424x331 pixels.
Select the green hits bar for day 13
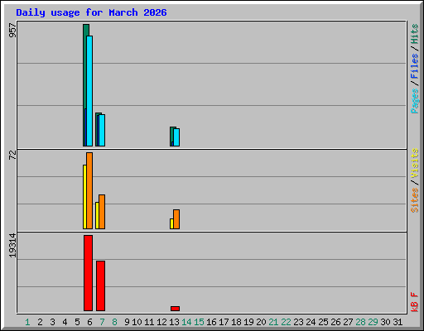(171, 135)
